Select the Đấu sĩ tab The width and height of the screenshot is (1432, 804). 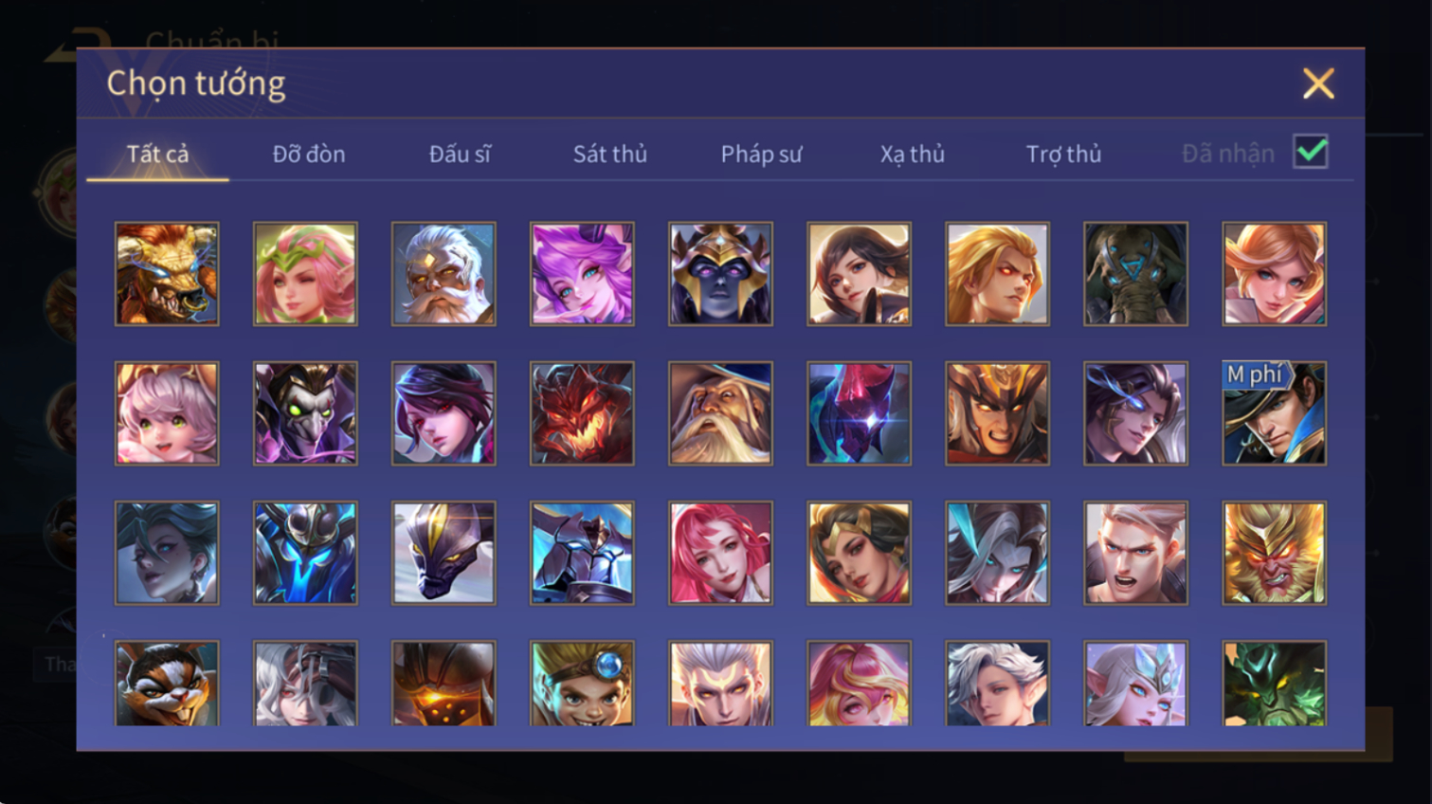pos(460,154)
